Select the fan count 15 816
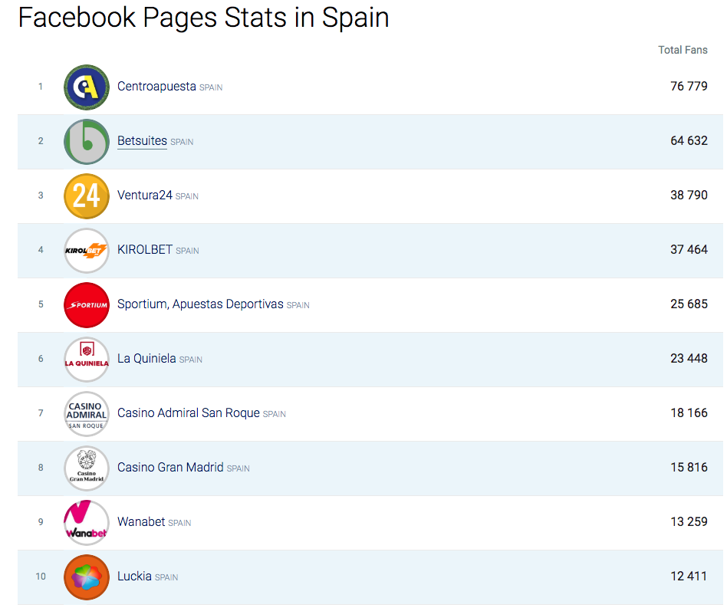The width and height of the screenshot is (727, 608). 689,468
